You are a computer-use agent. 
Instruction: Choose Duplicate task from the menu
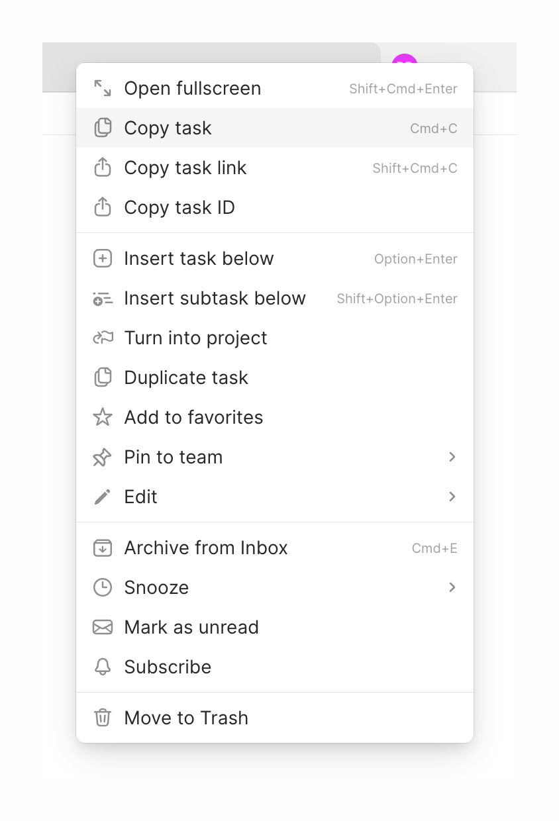point(185,377)
